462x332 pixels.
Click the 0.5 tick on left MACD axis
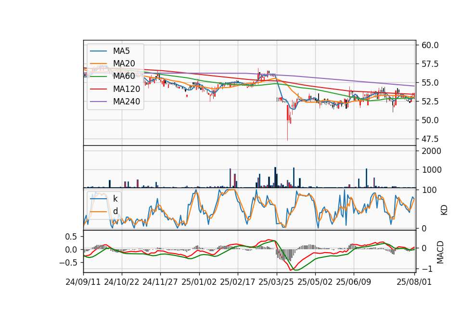point(71,237)
